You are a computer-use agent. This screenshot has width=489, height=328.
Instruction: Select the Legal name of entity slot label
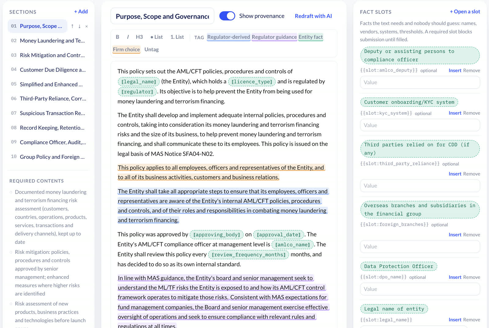[x=394, y=309]
